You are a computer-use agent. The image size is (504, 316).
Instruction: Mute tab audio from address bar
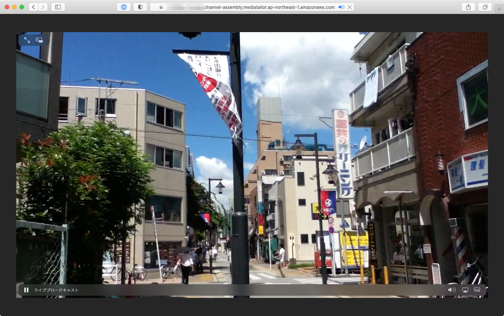click(x=341, y=7)
